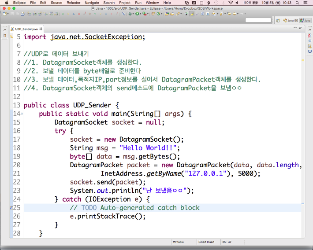Click the blue task overview ruler marker
This screenshot has width=313, height=250.
click(x=303, y=203)
